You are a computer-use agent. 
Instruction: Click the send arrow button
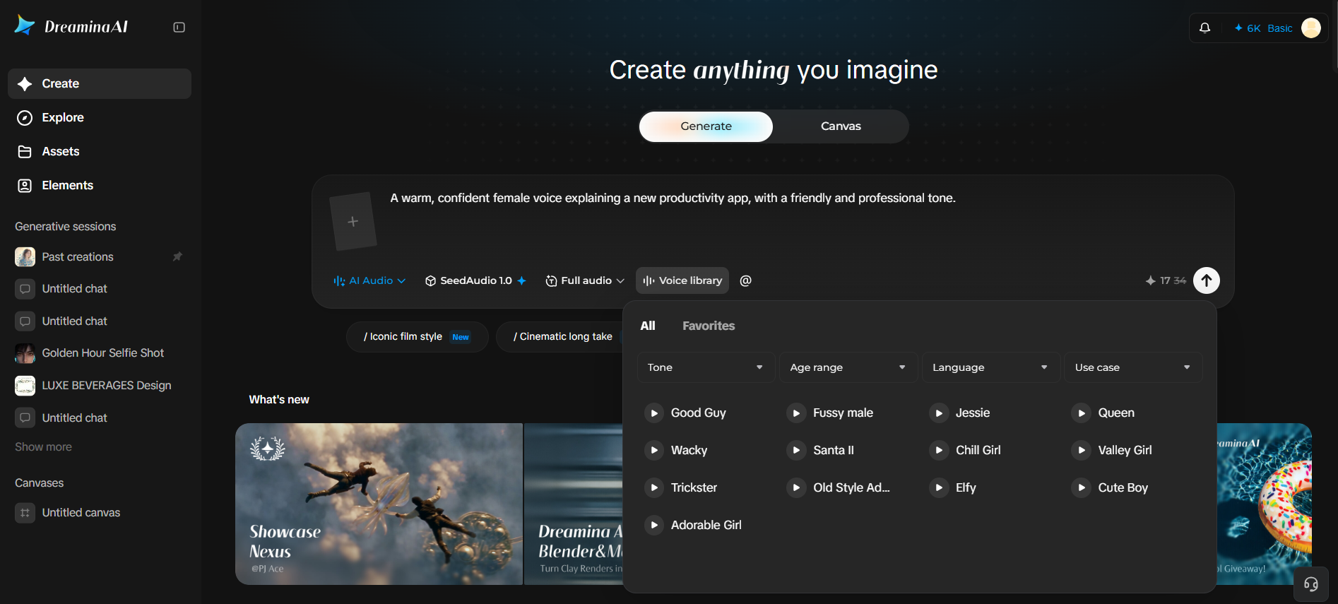tap(1207, 280)
